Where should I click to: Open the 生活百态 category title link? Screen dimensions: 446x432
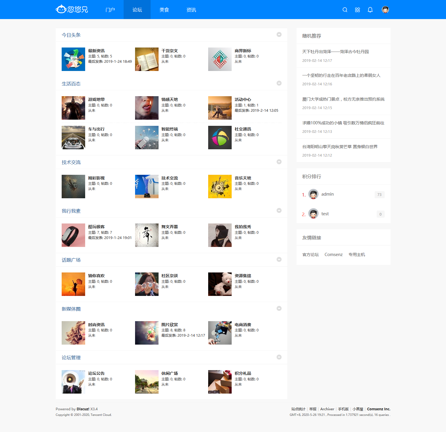(71, 84)
